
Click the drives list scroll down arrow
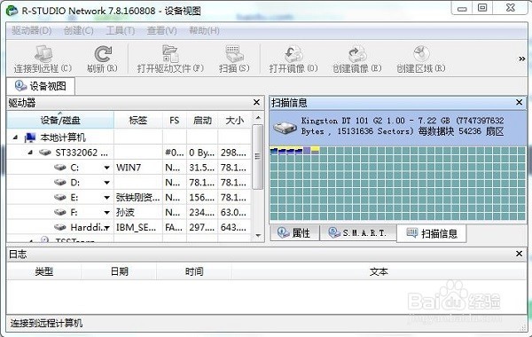coord(258,236)
